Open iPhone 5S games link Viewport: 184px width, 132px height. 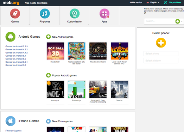13,131
